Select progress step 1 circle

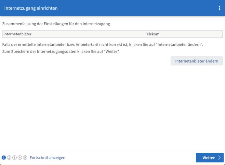[4, 158]
